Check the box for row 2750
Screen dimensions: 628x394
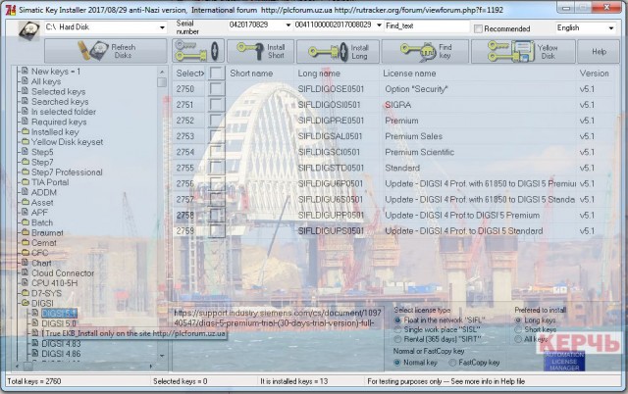(x=217, y=89)
